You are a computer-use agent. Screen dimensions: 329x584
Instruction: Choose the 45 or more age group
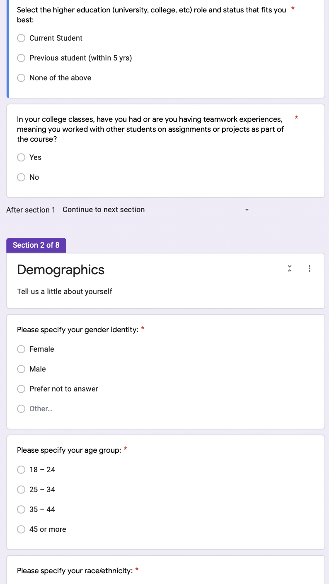(x=21, y=529)
